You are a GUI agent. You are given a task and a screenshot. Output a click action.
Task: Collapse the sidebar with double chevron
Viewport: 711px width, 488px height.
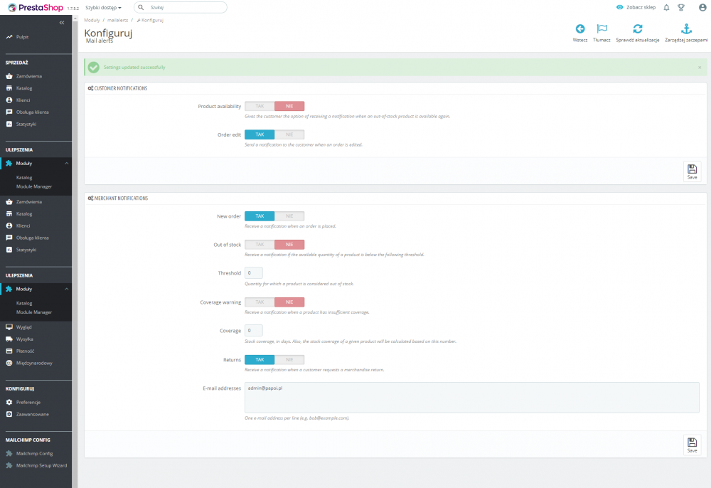tap(62, 22)
